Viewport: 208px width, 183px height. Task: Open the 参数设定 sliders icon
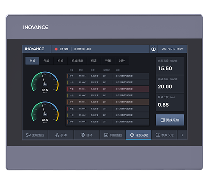pyautogui.click(x=158, y=135)
